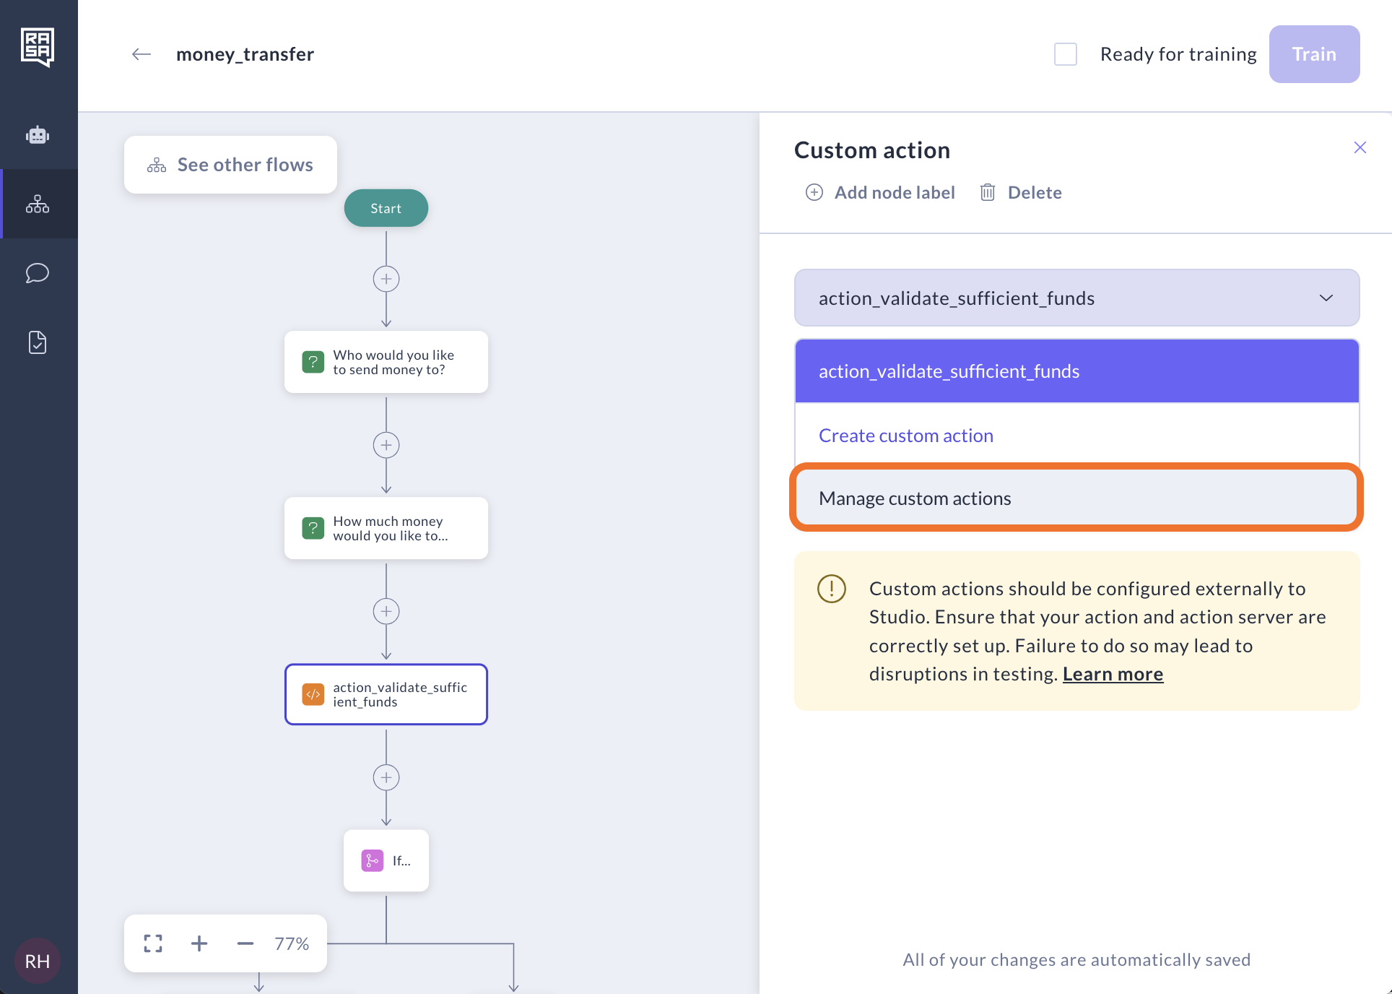Choose Create custom action option
The height and width of the screenshot is (994, 1392).
[906, 436]
